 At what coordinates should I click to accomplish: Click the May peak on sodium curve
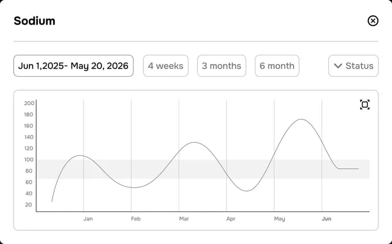pyautogui.click(x=301, y=120)
